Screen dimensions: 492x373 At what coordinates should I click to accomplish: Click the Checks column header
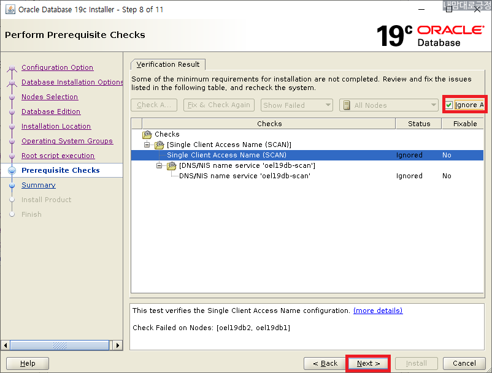coord(269,124)
